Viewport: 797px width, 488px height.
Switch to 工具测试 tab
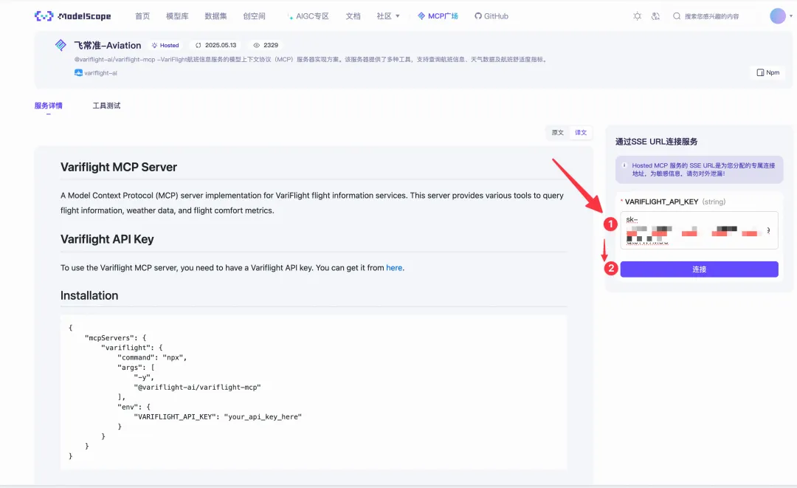(x=107, y=106)
